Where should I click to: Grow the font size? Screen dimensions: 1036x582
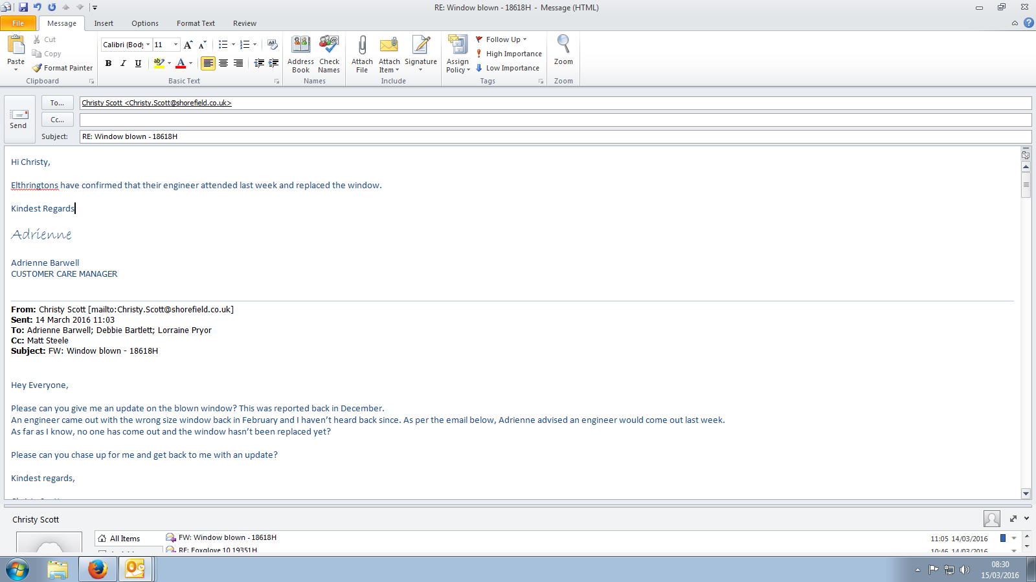point(188,45)
